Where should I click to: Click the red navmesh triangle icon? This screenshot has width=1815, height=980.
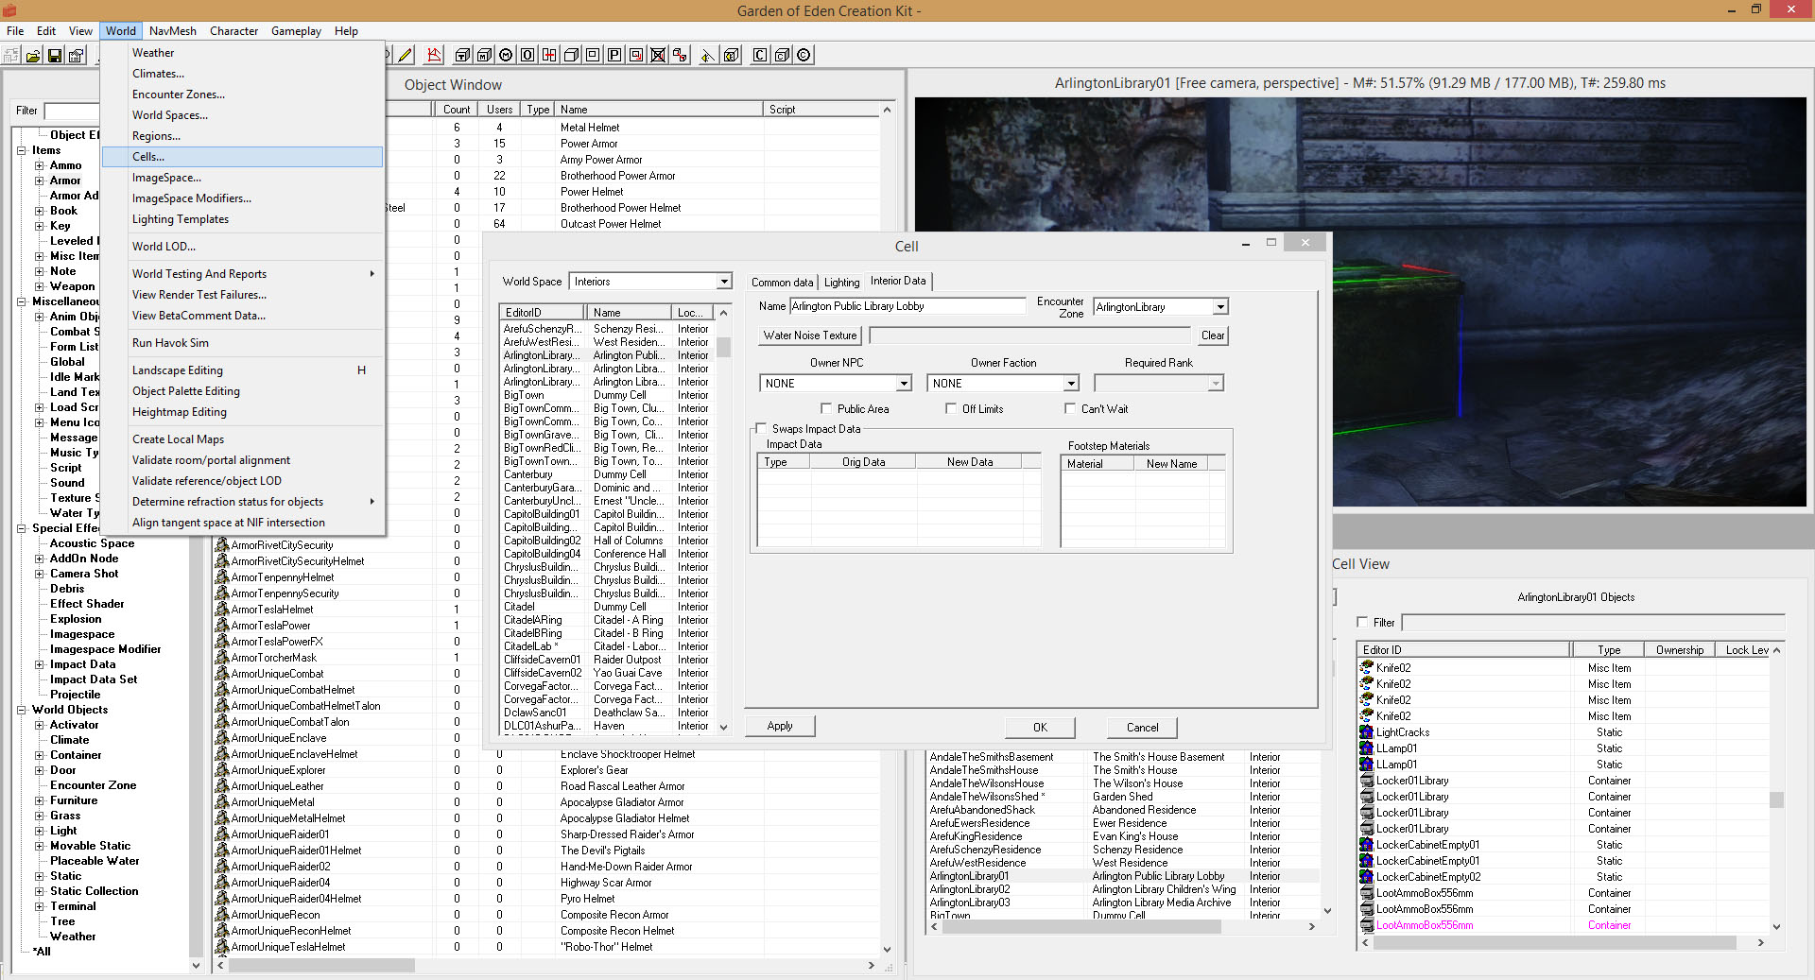click(434, 55)
